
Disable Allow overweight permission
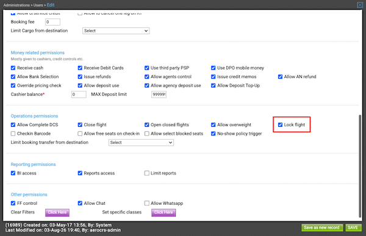click(213, 125)
